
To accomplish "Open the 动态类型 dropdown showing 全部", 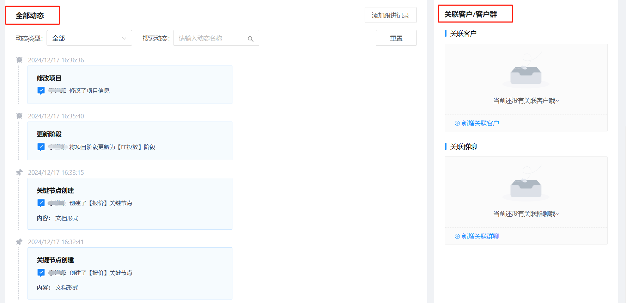I will click(x=85, y=38).
